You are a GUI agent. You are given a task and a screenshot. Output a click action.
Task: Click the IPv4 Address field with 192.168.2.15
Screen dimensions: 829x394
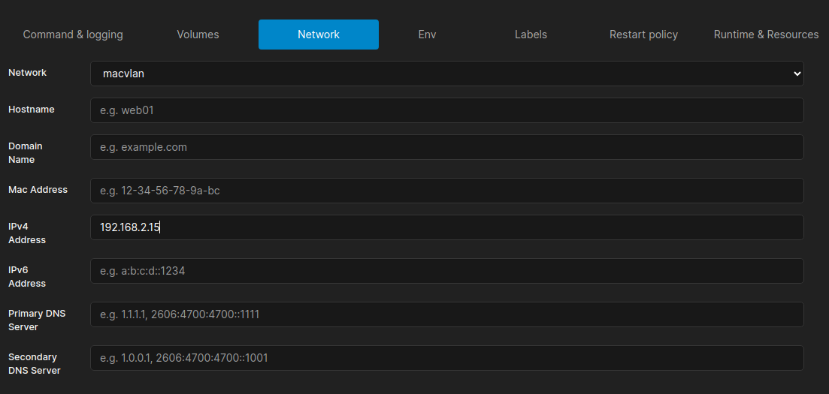point(446,227)
